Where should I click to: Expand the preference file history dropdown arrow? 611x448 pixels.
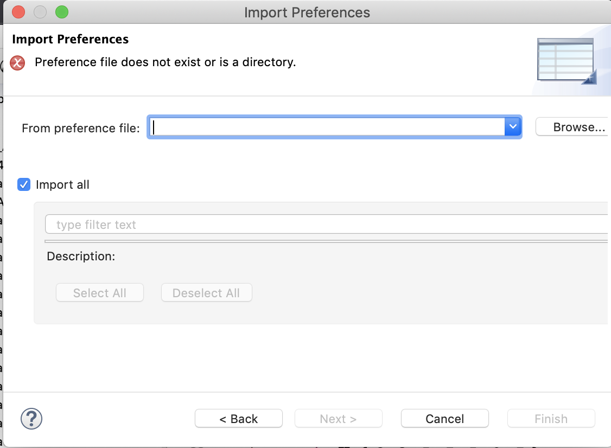[x=513, y=127]
